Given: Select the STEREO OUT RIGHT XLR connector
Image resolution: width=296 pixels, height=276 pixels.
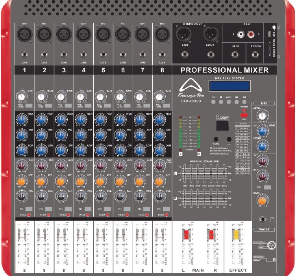Looking at the screenshot, I should point(211,34).
